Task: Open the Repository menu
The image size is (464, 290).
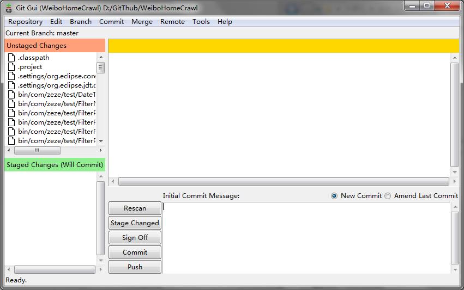Action: (26, 22)
